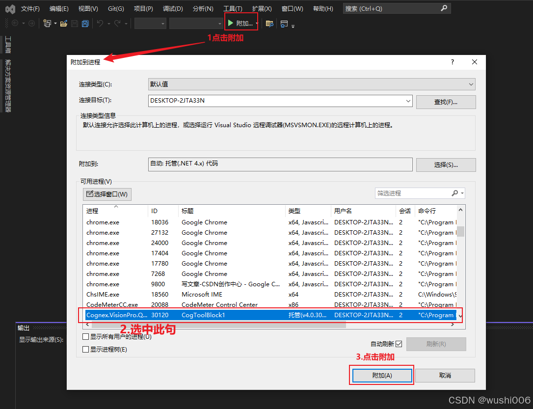
Task: Click the 刷新(R) button
Action: tap(436, 344)
